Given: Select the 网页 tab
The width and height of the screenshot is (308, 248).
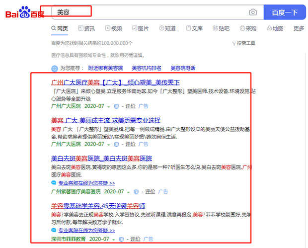Looking at the screenshot, I should pyautogui.click(x=60, y=28).
